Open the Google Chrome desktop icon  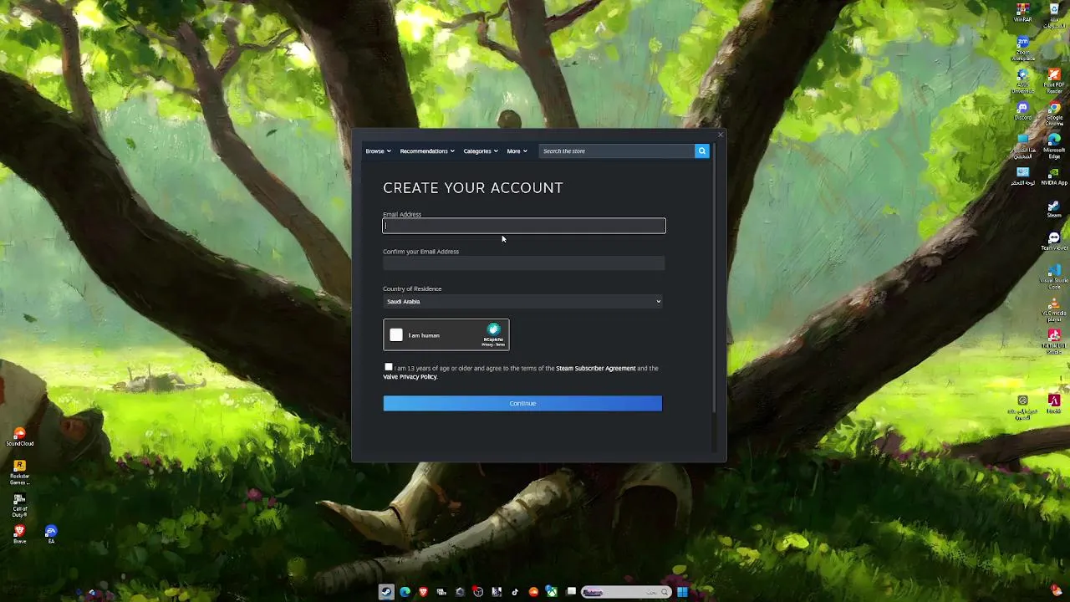click(x=1054, y=113)
